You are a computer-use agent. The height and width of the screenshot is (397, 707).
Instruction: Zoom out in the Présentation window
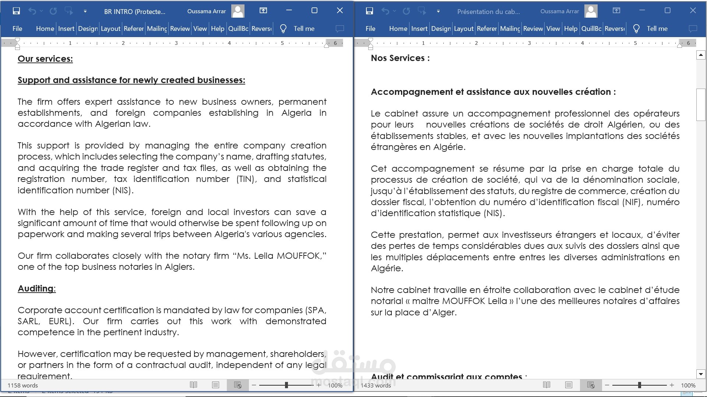coord(607,385)
